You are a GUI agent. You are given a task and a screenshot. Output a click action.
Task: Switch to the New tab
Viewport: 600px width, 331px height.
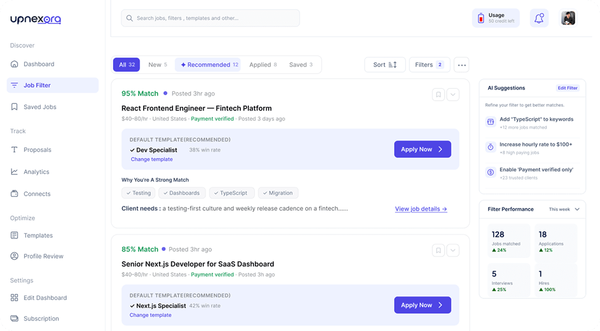pyautogui.click(x=158, y=65)
